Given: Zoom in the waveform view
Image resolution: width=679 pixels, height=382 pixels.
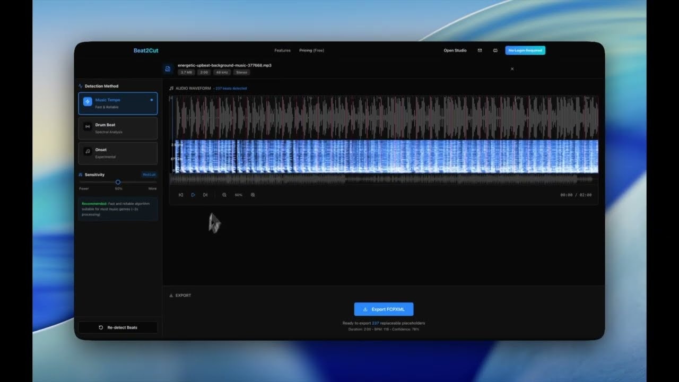Looking at the screenshot, I should pos(253,195).
